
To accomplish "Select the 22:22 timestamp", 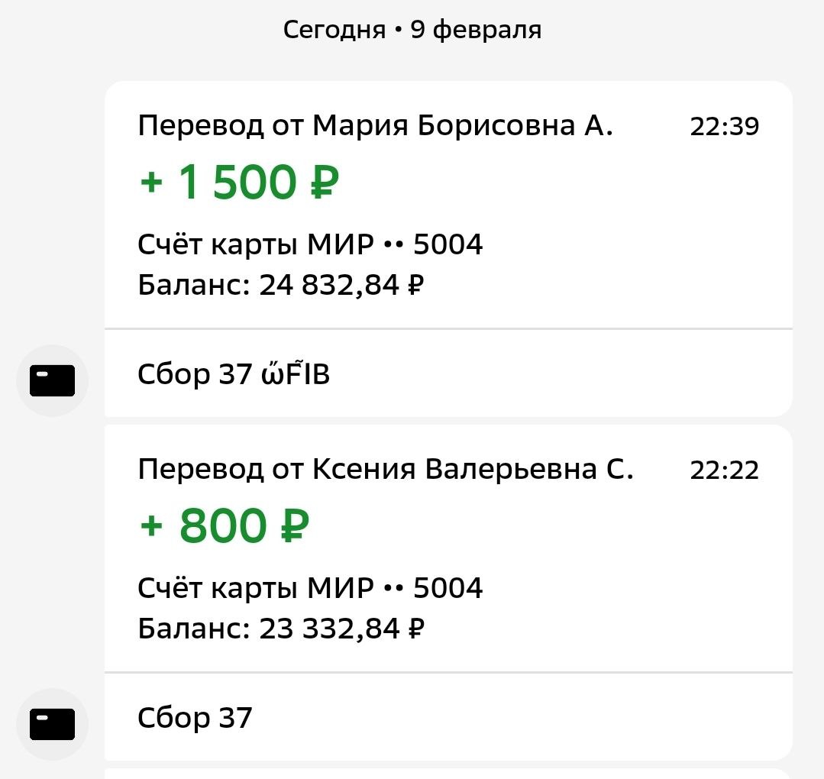I will (724, 470).
